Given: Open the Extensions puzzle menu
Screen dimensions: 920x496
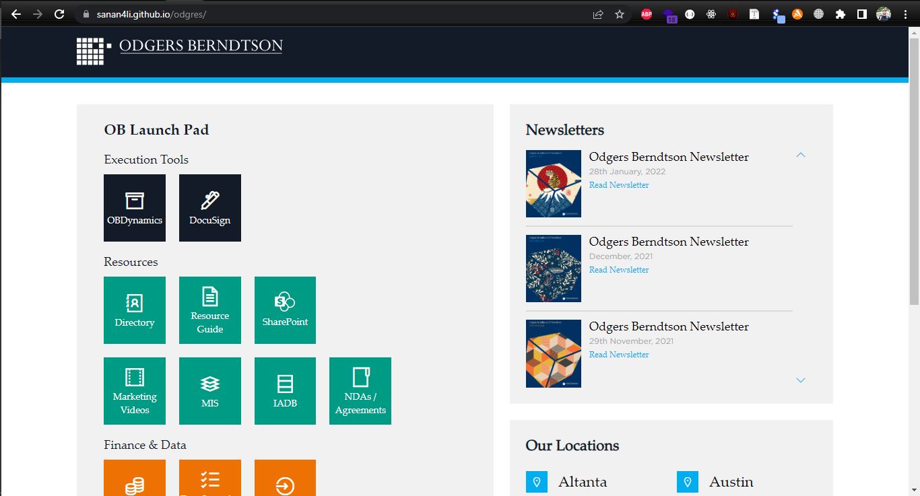Looking at the screenshot, I should (x=841, y=14).
